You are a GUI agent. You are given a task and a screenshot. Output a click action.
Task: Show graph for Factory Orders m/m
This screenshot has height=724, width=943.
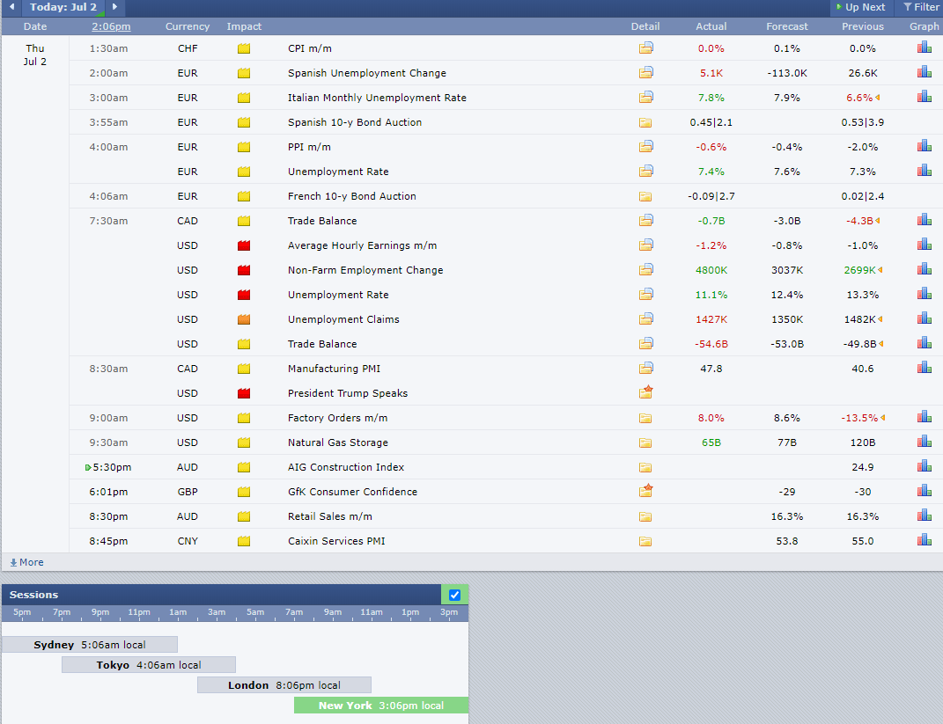pyautogui.click(x=925, y=417)
